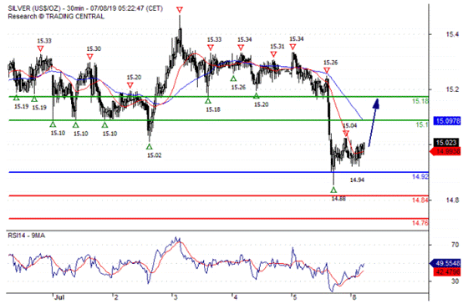Screen dimensions: 463x304
Task: Select the green triangle marker at 15.18
Action: [x=208, y=101]
